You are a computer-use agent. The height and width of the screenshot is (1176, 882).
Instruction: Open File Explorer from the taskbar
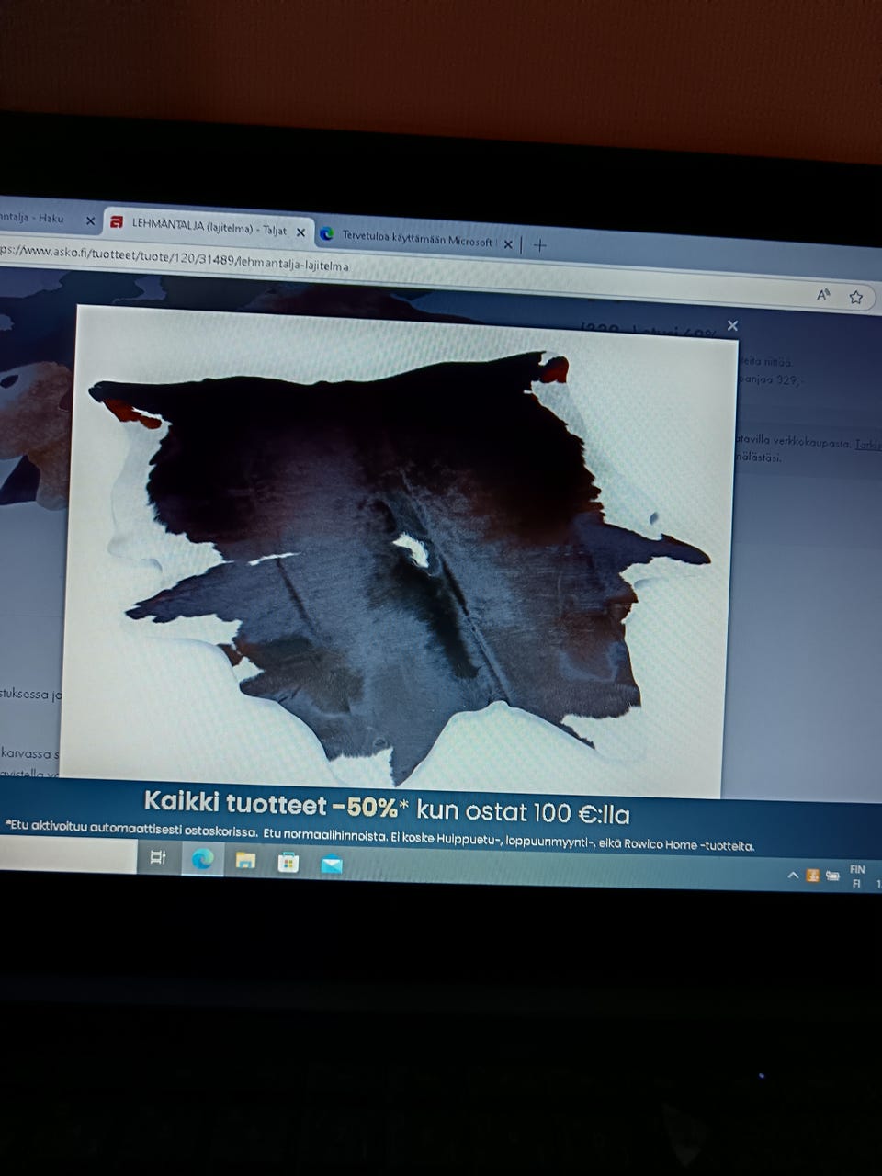coord(245,860)
